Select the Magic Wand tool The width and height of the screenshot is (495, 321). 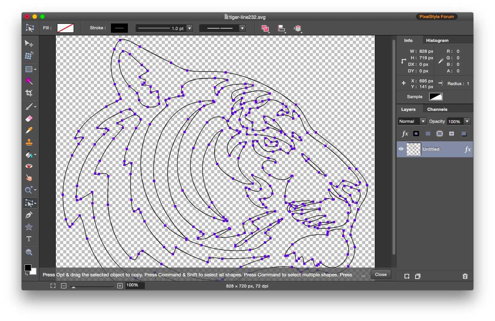tap(29, 81)
